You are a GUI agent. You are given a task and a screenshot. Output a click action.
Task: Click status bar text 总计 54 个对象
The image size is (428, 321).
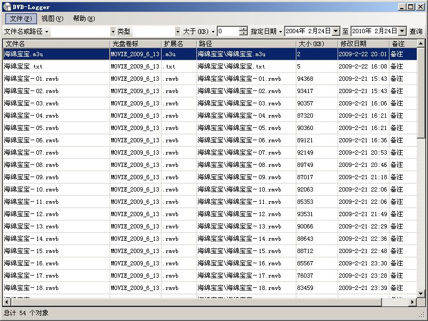click(x=26, y=313)
